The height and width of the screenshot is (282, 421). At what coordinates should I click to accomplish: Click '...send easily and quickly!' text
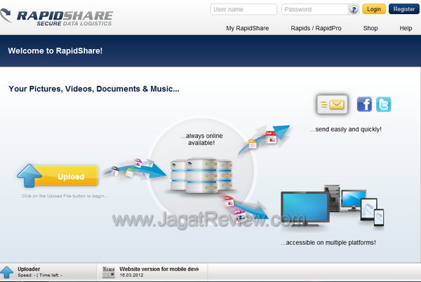[346, 129]
